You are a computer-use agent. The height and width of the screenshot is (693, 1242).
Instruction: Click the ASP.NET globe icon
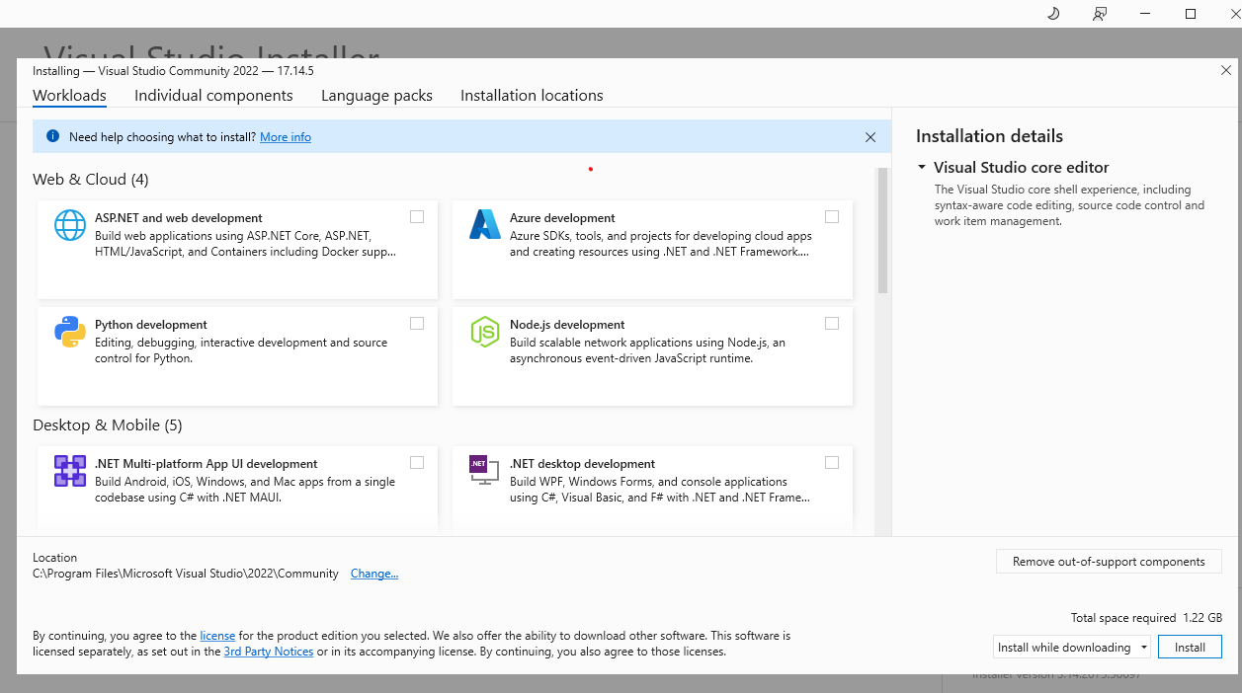coord(70,226)
